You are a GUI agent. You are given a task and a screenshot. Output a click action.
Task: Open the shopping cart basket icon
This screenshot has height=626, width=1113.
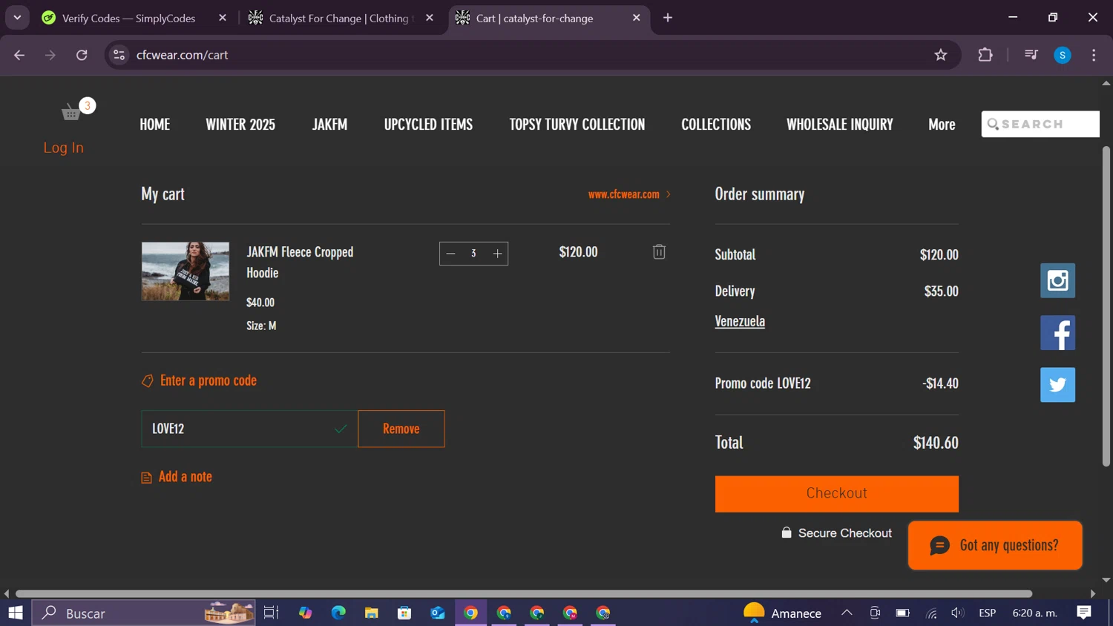71,112
